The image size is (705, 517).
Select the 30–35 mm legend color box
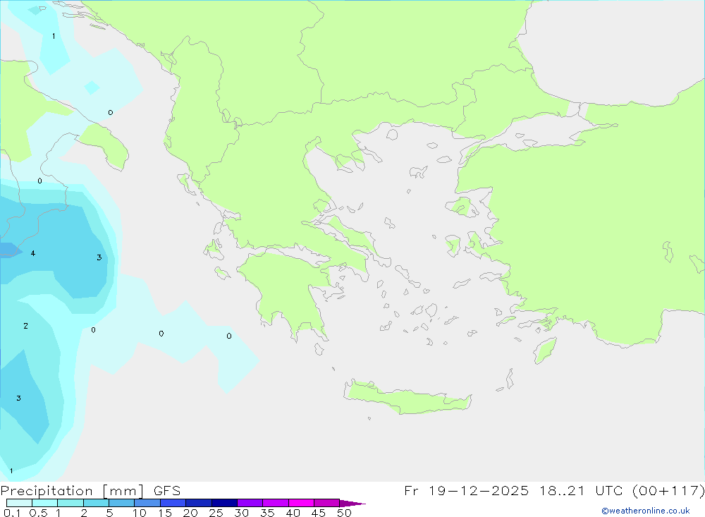pos(250,503)
